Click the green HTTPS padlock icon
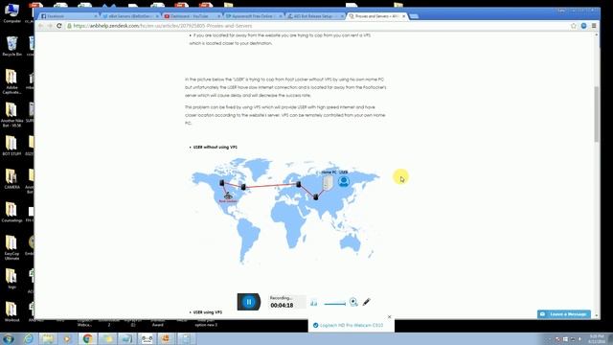 (69, 26)
